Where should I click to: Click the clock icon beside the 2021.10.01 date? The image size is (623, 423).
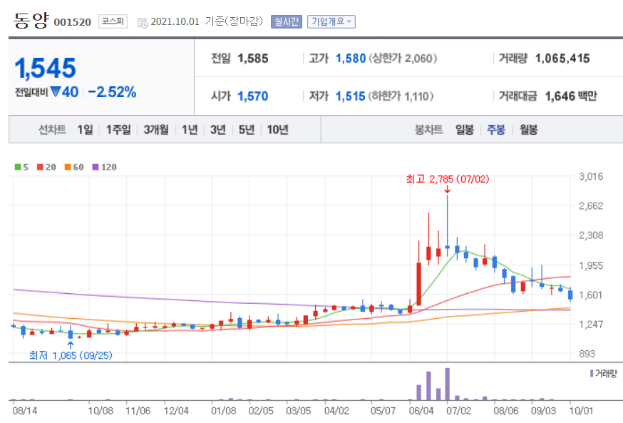pyautogui.click(x=142, y=21)
